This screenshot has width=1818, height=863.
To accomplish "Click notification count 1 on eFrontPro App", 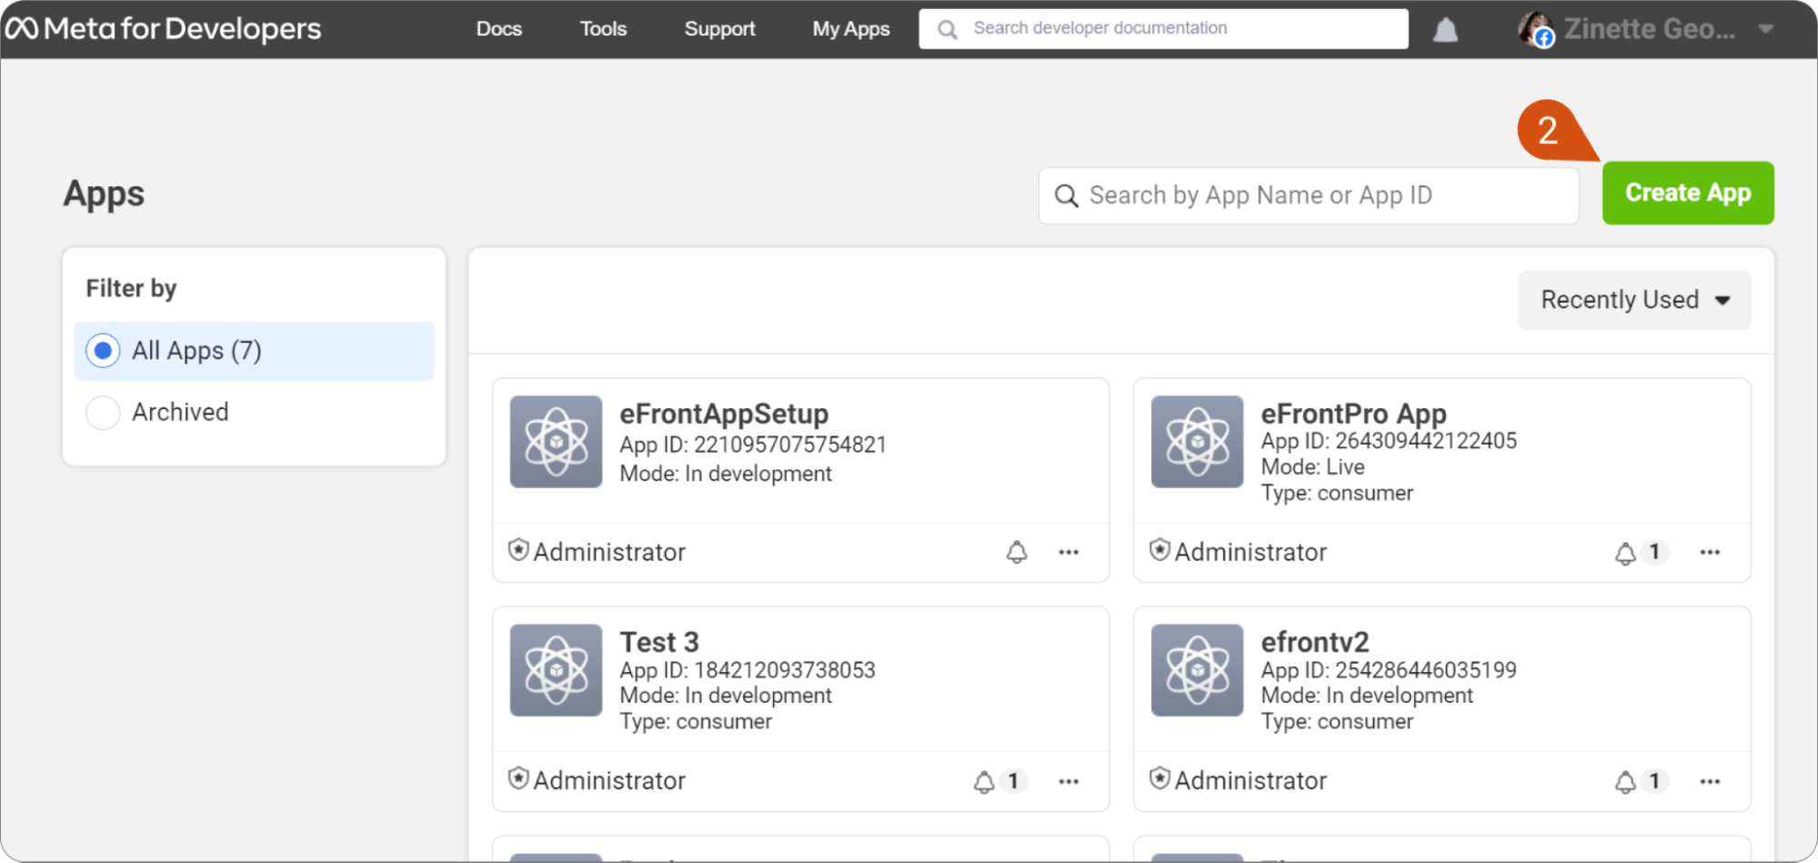I will click(x=1654, y=552).
